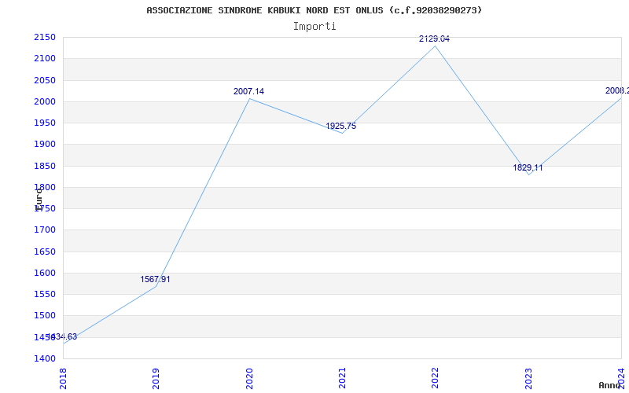Click the data label 2129.04
This screenshot has height=393, width=629.
coord(435,39)
